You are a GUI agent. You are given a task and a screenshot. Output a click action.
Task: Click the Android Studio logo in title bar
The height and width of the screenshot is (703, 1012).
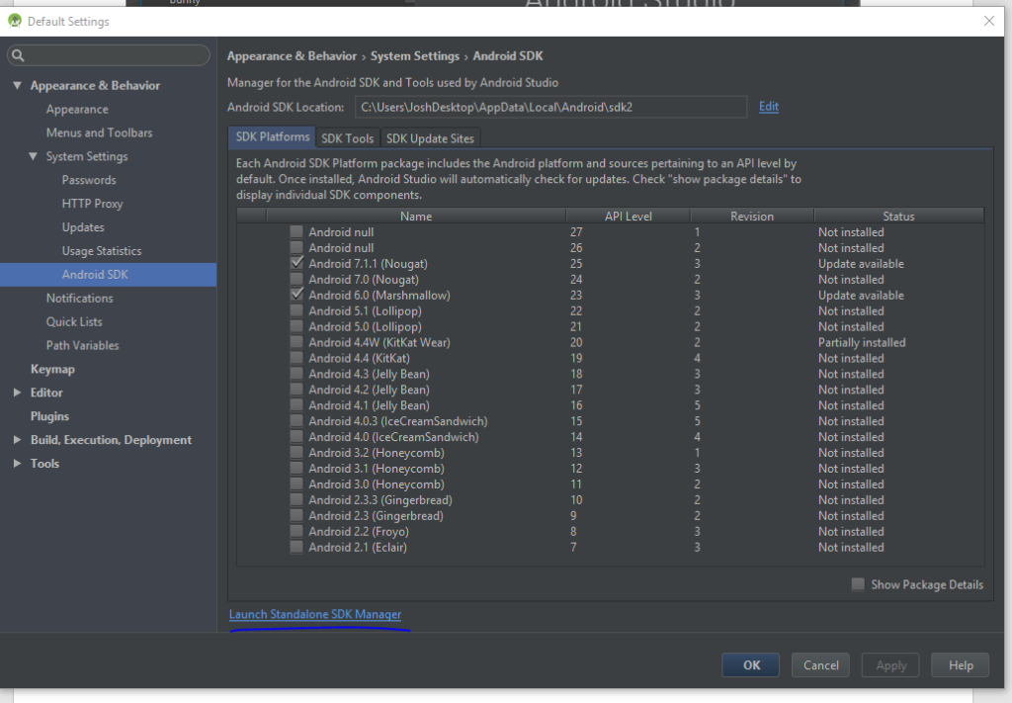tap(14, 21)
